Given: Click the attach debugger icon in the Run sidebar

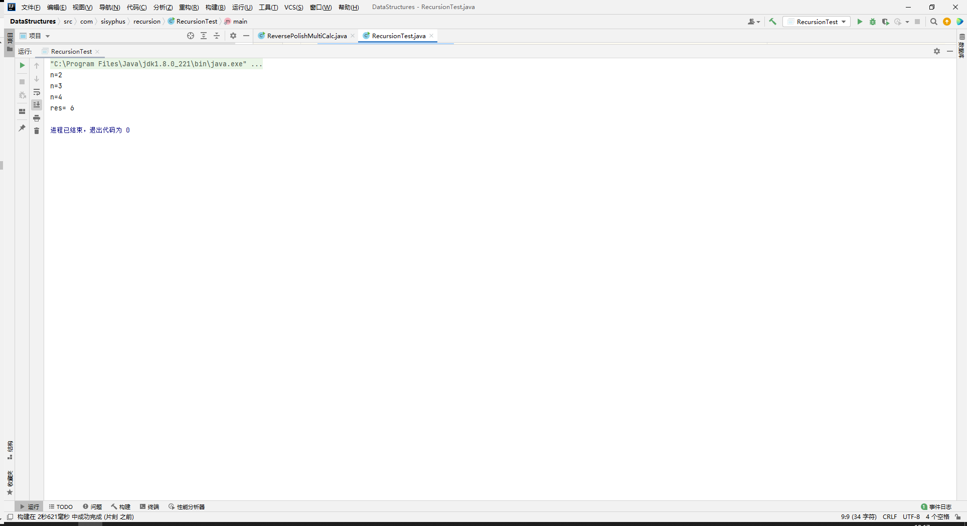Looking at the screenshot, I should click(x=22, y=95).
